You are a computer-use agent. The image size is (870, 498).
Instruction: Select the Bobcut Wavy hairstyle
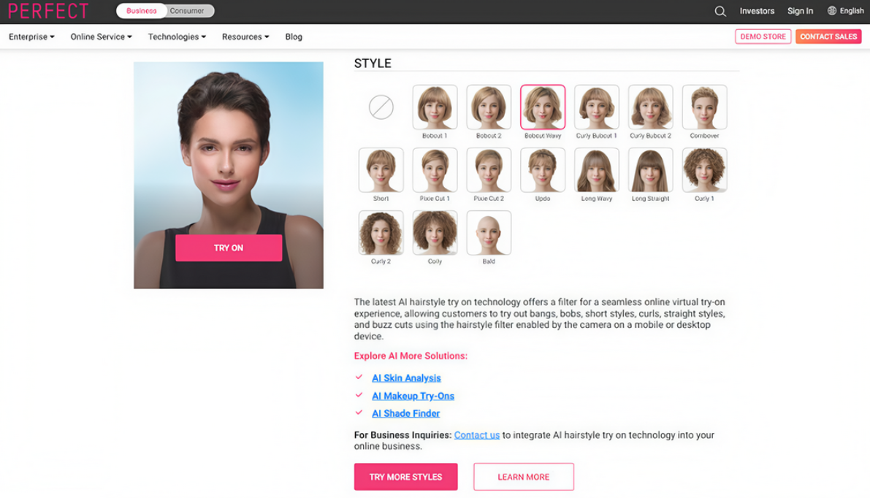(543, 107)
